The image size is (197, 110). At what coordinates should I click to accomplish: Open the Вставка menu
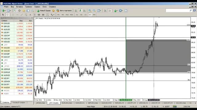tap(19, 7)
